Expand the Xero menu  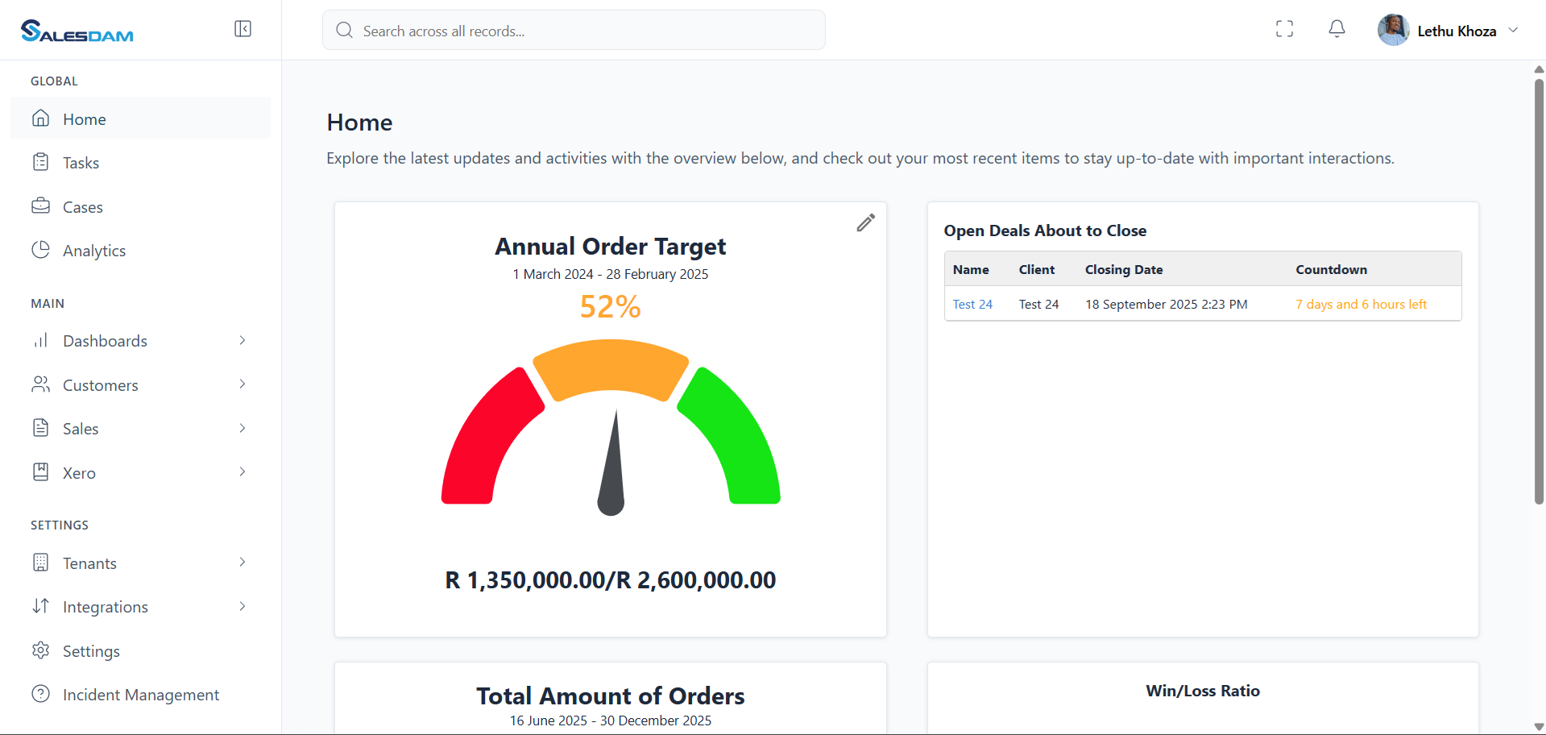coord(242,472)
